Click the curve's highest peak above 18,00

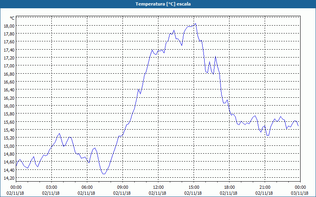point(196,24)
